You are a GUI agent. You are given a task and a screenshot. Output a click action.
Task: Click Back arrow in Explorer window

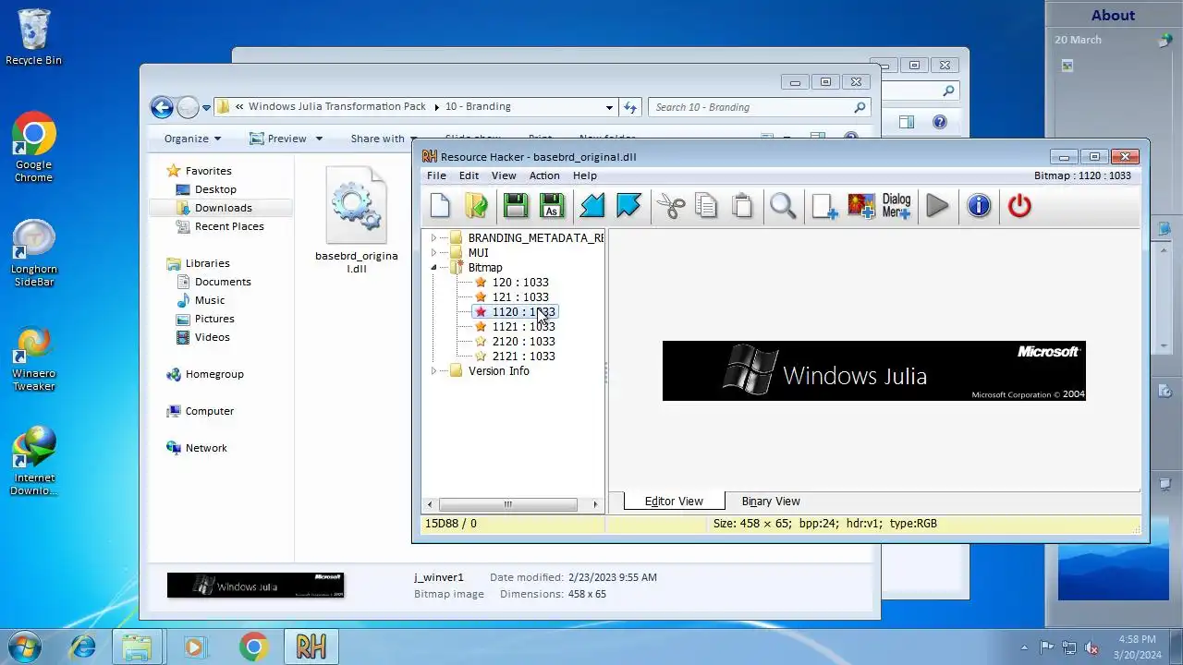click(162, 107)
